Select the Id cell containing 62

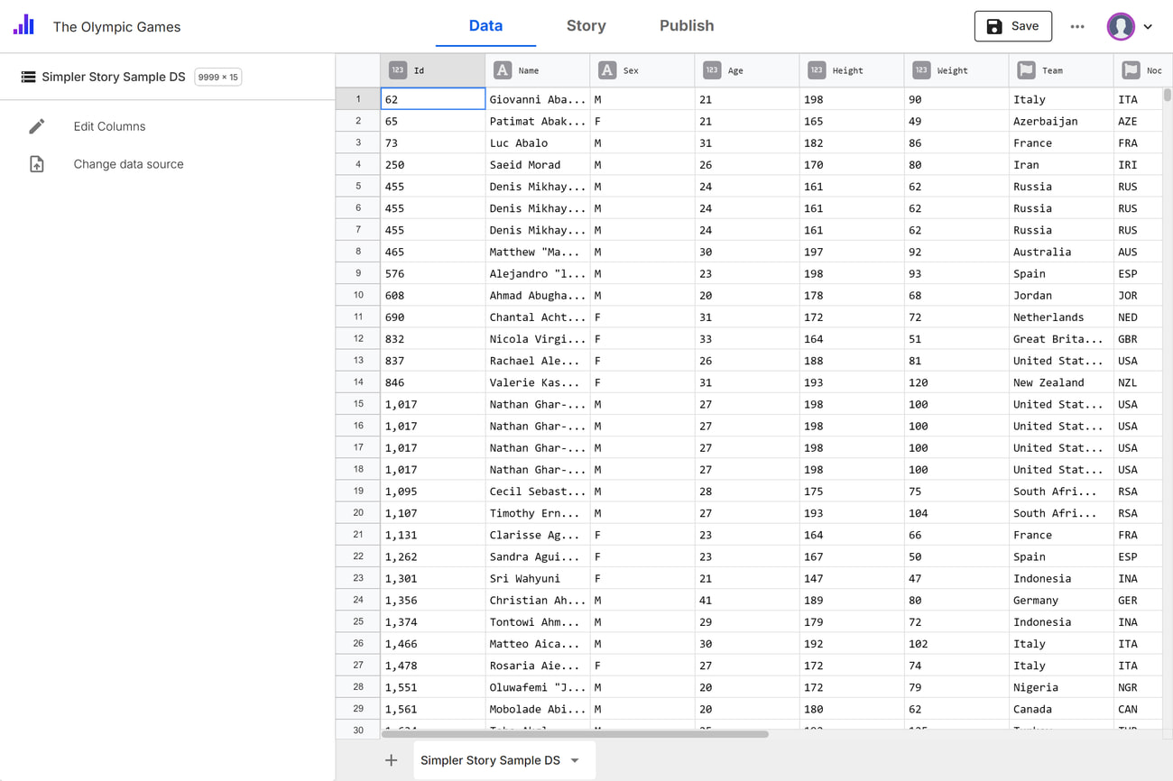click(x=433, y=99)
